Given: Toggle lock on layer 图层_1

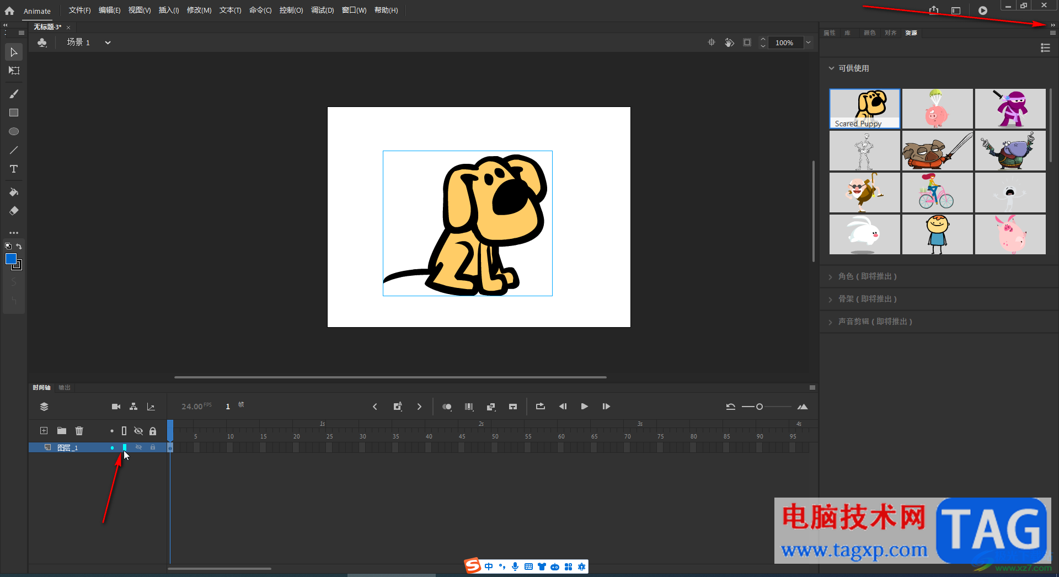Looking at the screenshot, I should (153, 447).
